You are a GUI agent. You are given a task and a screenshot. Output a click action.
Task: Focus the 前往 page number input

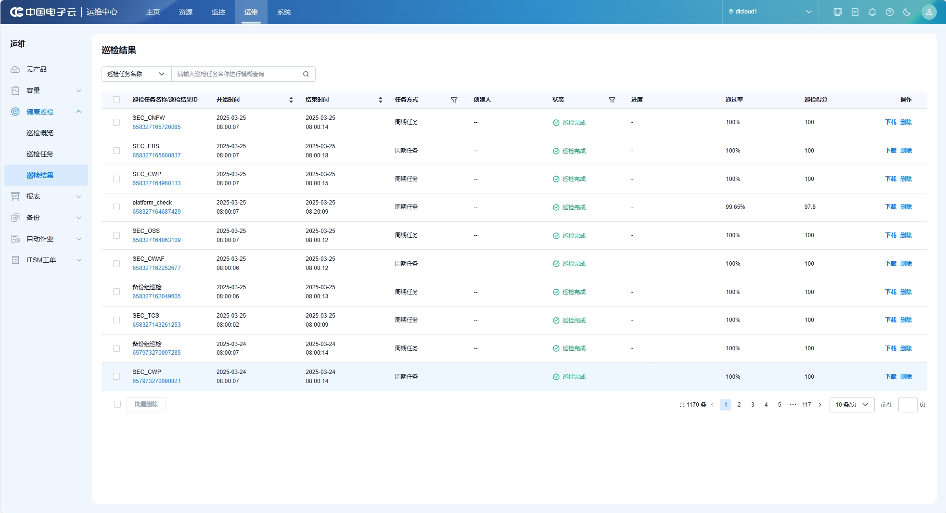coord(908,405)
